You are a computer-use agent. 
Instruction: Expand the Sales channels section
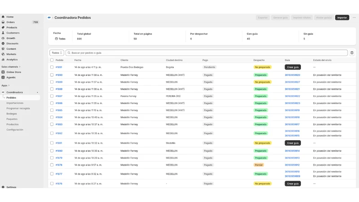click(x=11, y=67)
